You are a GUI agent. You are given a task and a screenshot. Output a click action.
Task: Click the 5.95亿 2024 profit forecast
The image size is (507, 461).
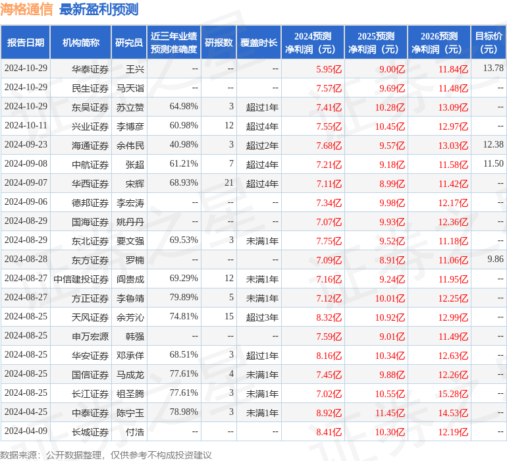[329, 69]
